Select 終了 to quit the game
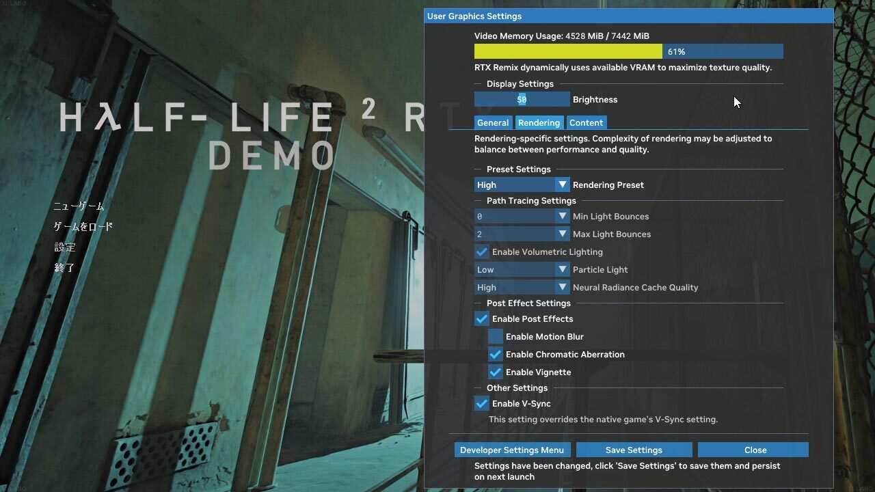875x492 pixels. 65,268
